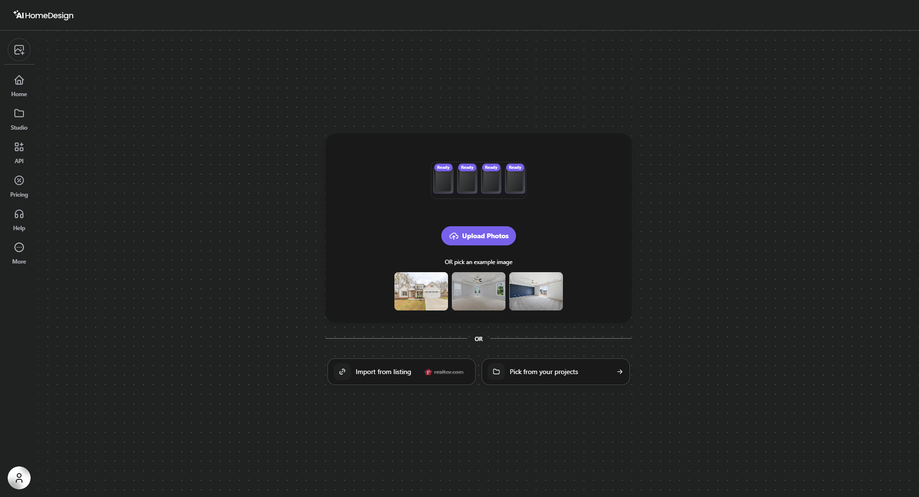Open the Studio folder section
The height and width of the screenshot is (497, 919).
(19, 120)
